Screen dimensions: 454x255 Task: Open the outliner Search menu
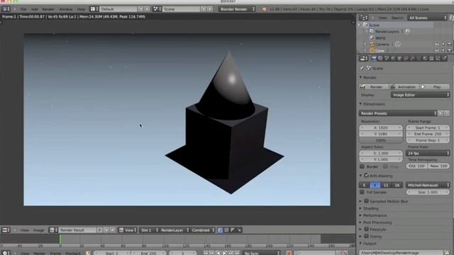click(397, 18)
